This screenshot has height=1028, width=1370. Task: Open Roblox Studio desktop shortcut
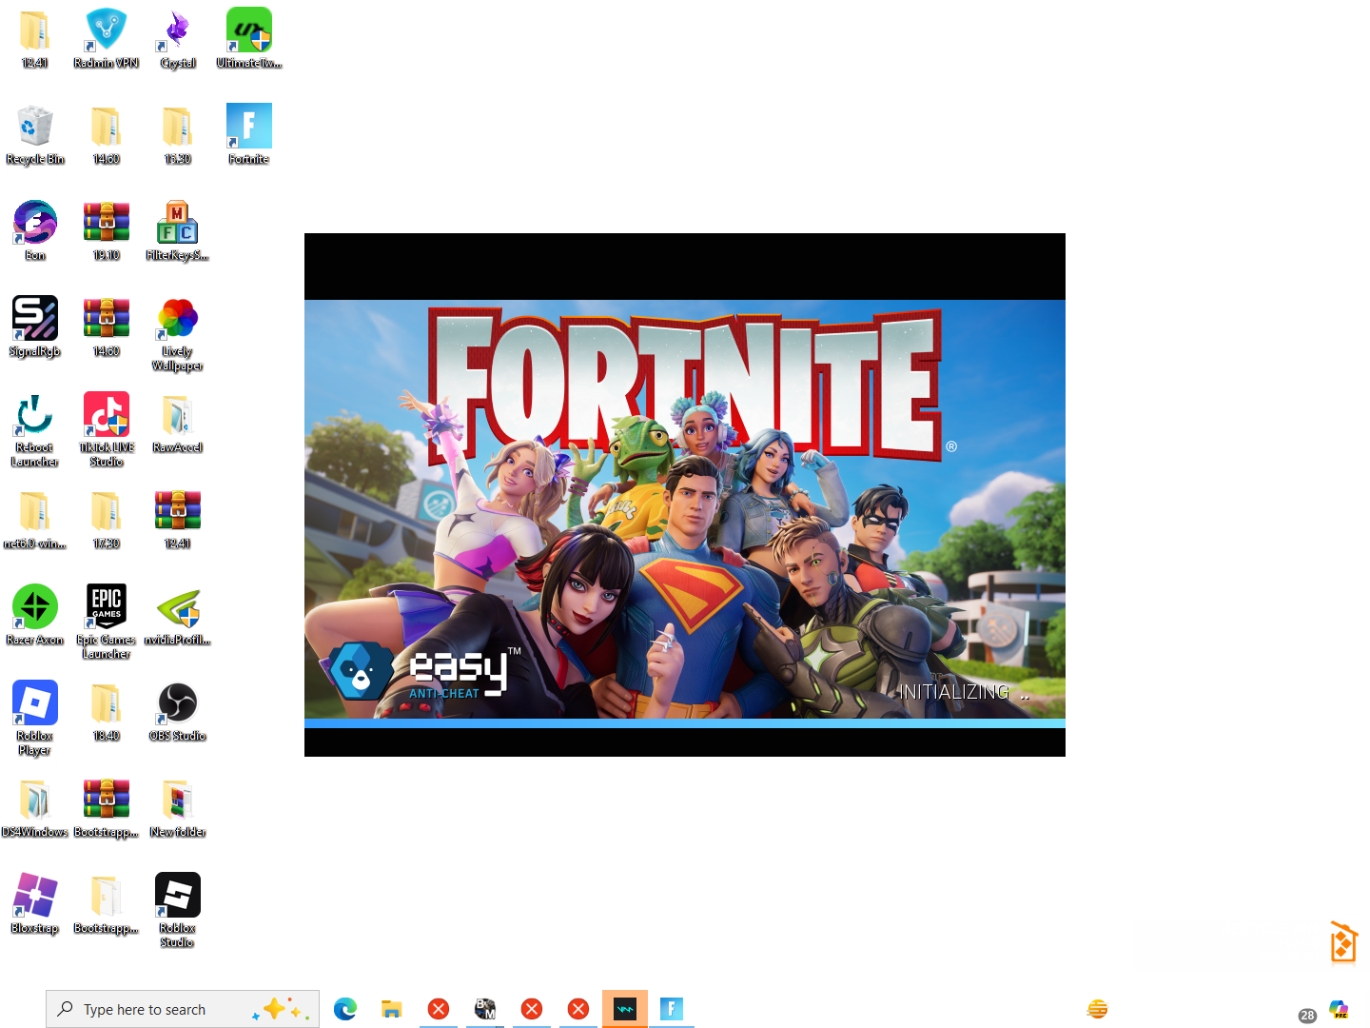coord(178,910)
